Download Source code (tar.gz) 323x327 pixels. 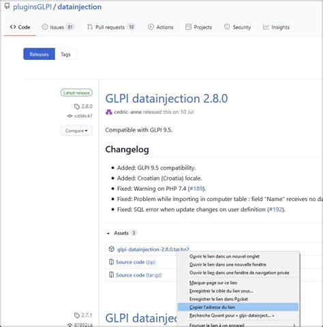click(139, 275)
